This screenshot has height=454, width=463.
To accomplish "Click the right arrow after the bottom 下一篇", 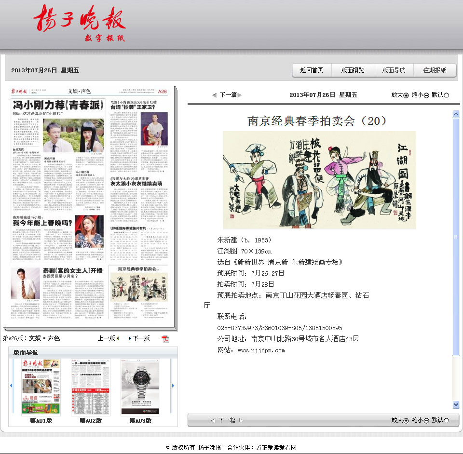I will click(x=241, y=420).
